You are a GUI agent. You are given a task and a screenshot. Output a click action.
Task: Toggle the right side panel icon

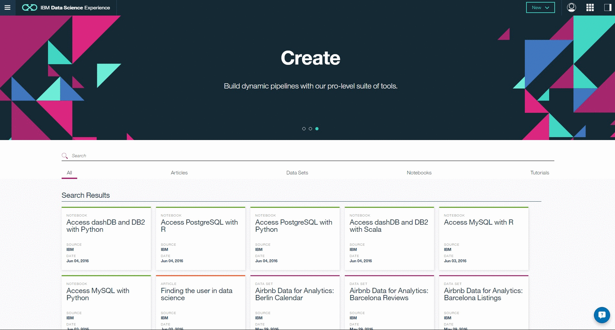(x=608, y=7)
